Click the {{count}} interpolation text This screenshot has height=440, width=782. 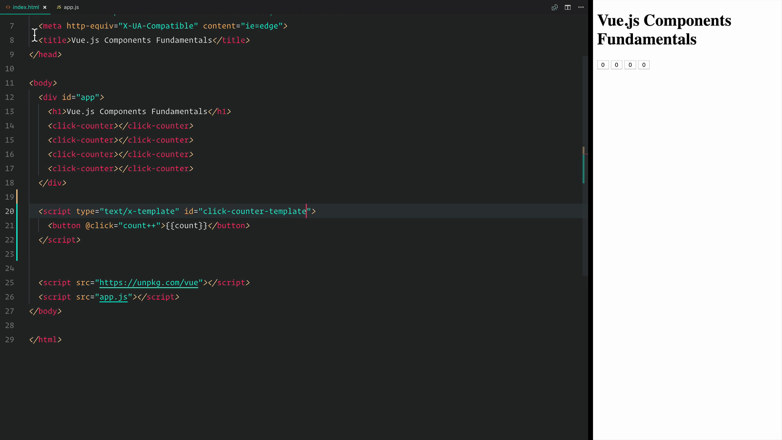pyautogui.click(x=187, y=226)
